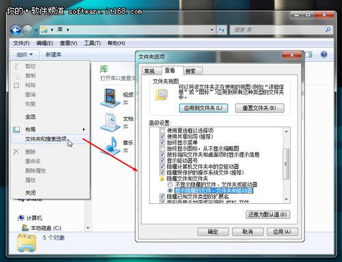Click the 视频 library icon
The image size is (342, 262).
110,99
